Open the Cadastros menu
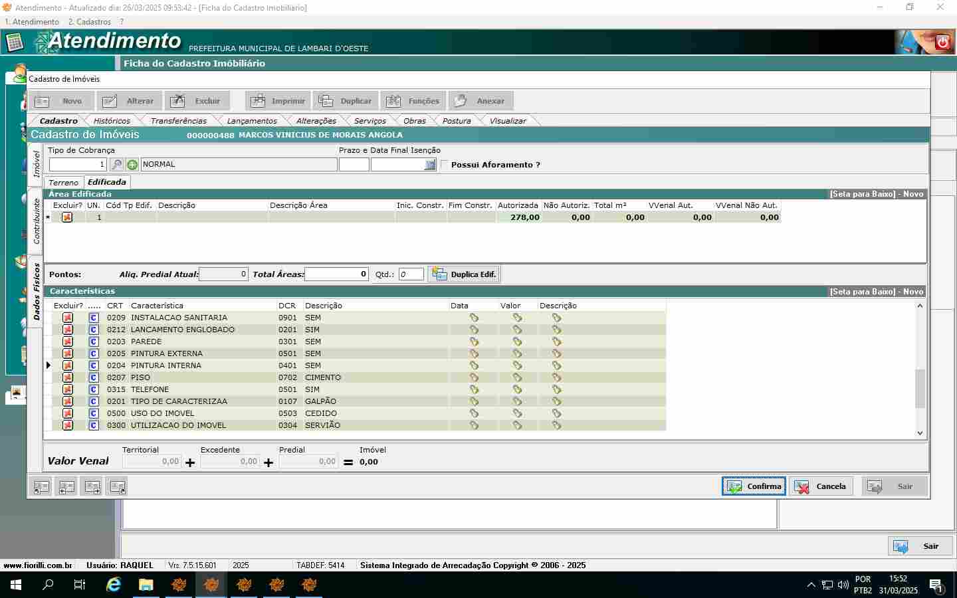The height and width of the screenshot is (598, 957). coord(90,22)
